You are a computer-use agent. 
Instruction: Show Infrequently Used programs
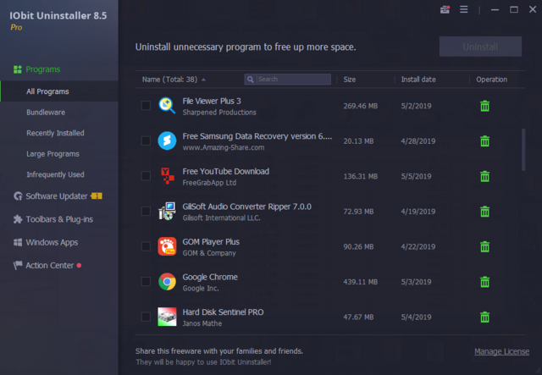[x=55, y=174]
